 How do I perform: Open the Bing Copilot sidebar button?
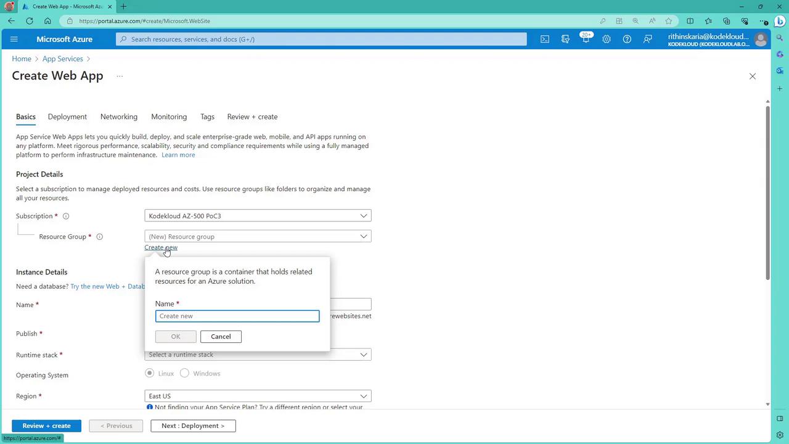pos(780,21)
